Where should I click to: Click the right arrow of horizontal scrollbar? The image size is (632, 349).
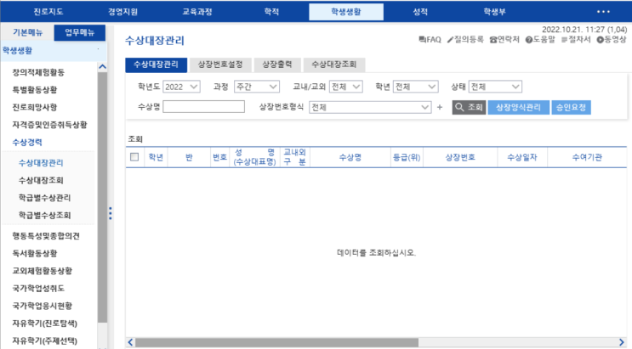(x=622, y=342)
